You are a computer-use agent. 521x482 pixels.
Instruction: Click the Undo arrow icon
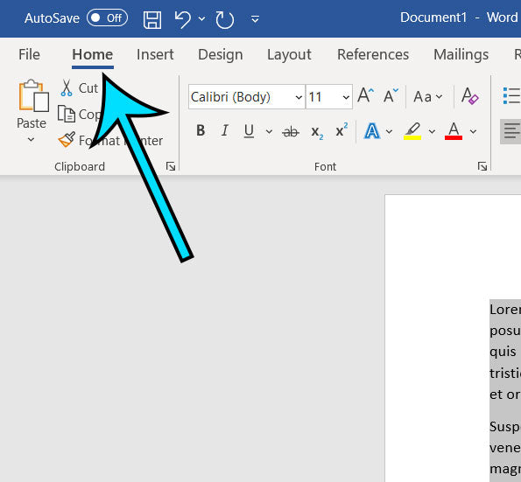click(183, 19)
